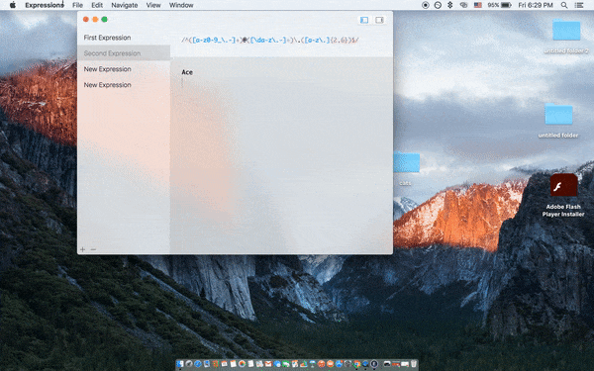The width and height of the screenshot is (594, 371).
Task: Open the View menu
Action: [153, 5]
